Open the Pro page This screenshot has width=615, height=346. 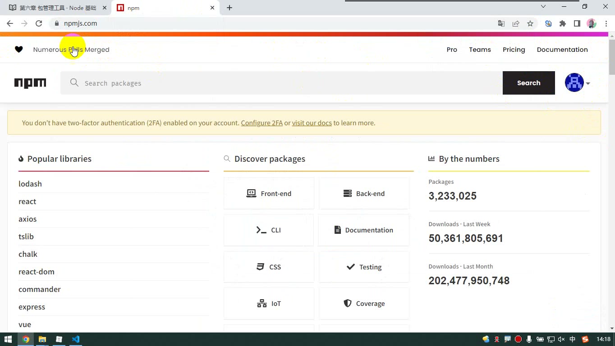point(452,50)
